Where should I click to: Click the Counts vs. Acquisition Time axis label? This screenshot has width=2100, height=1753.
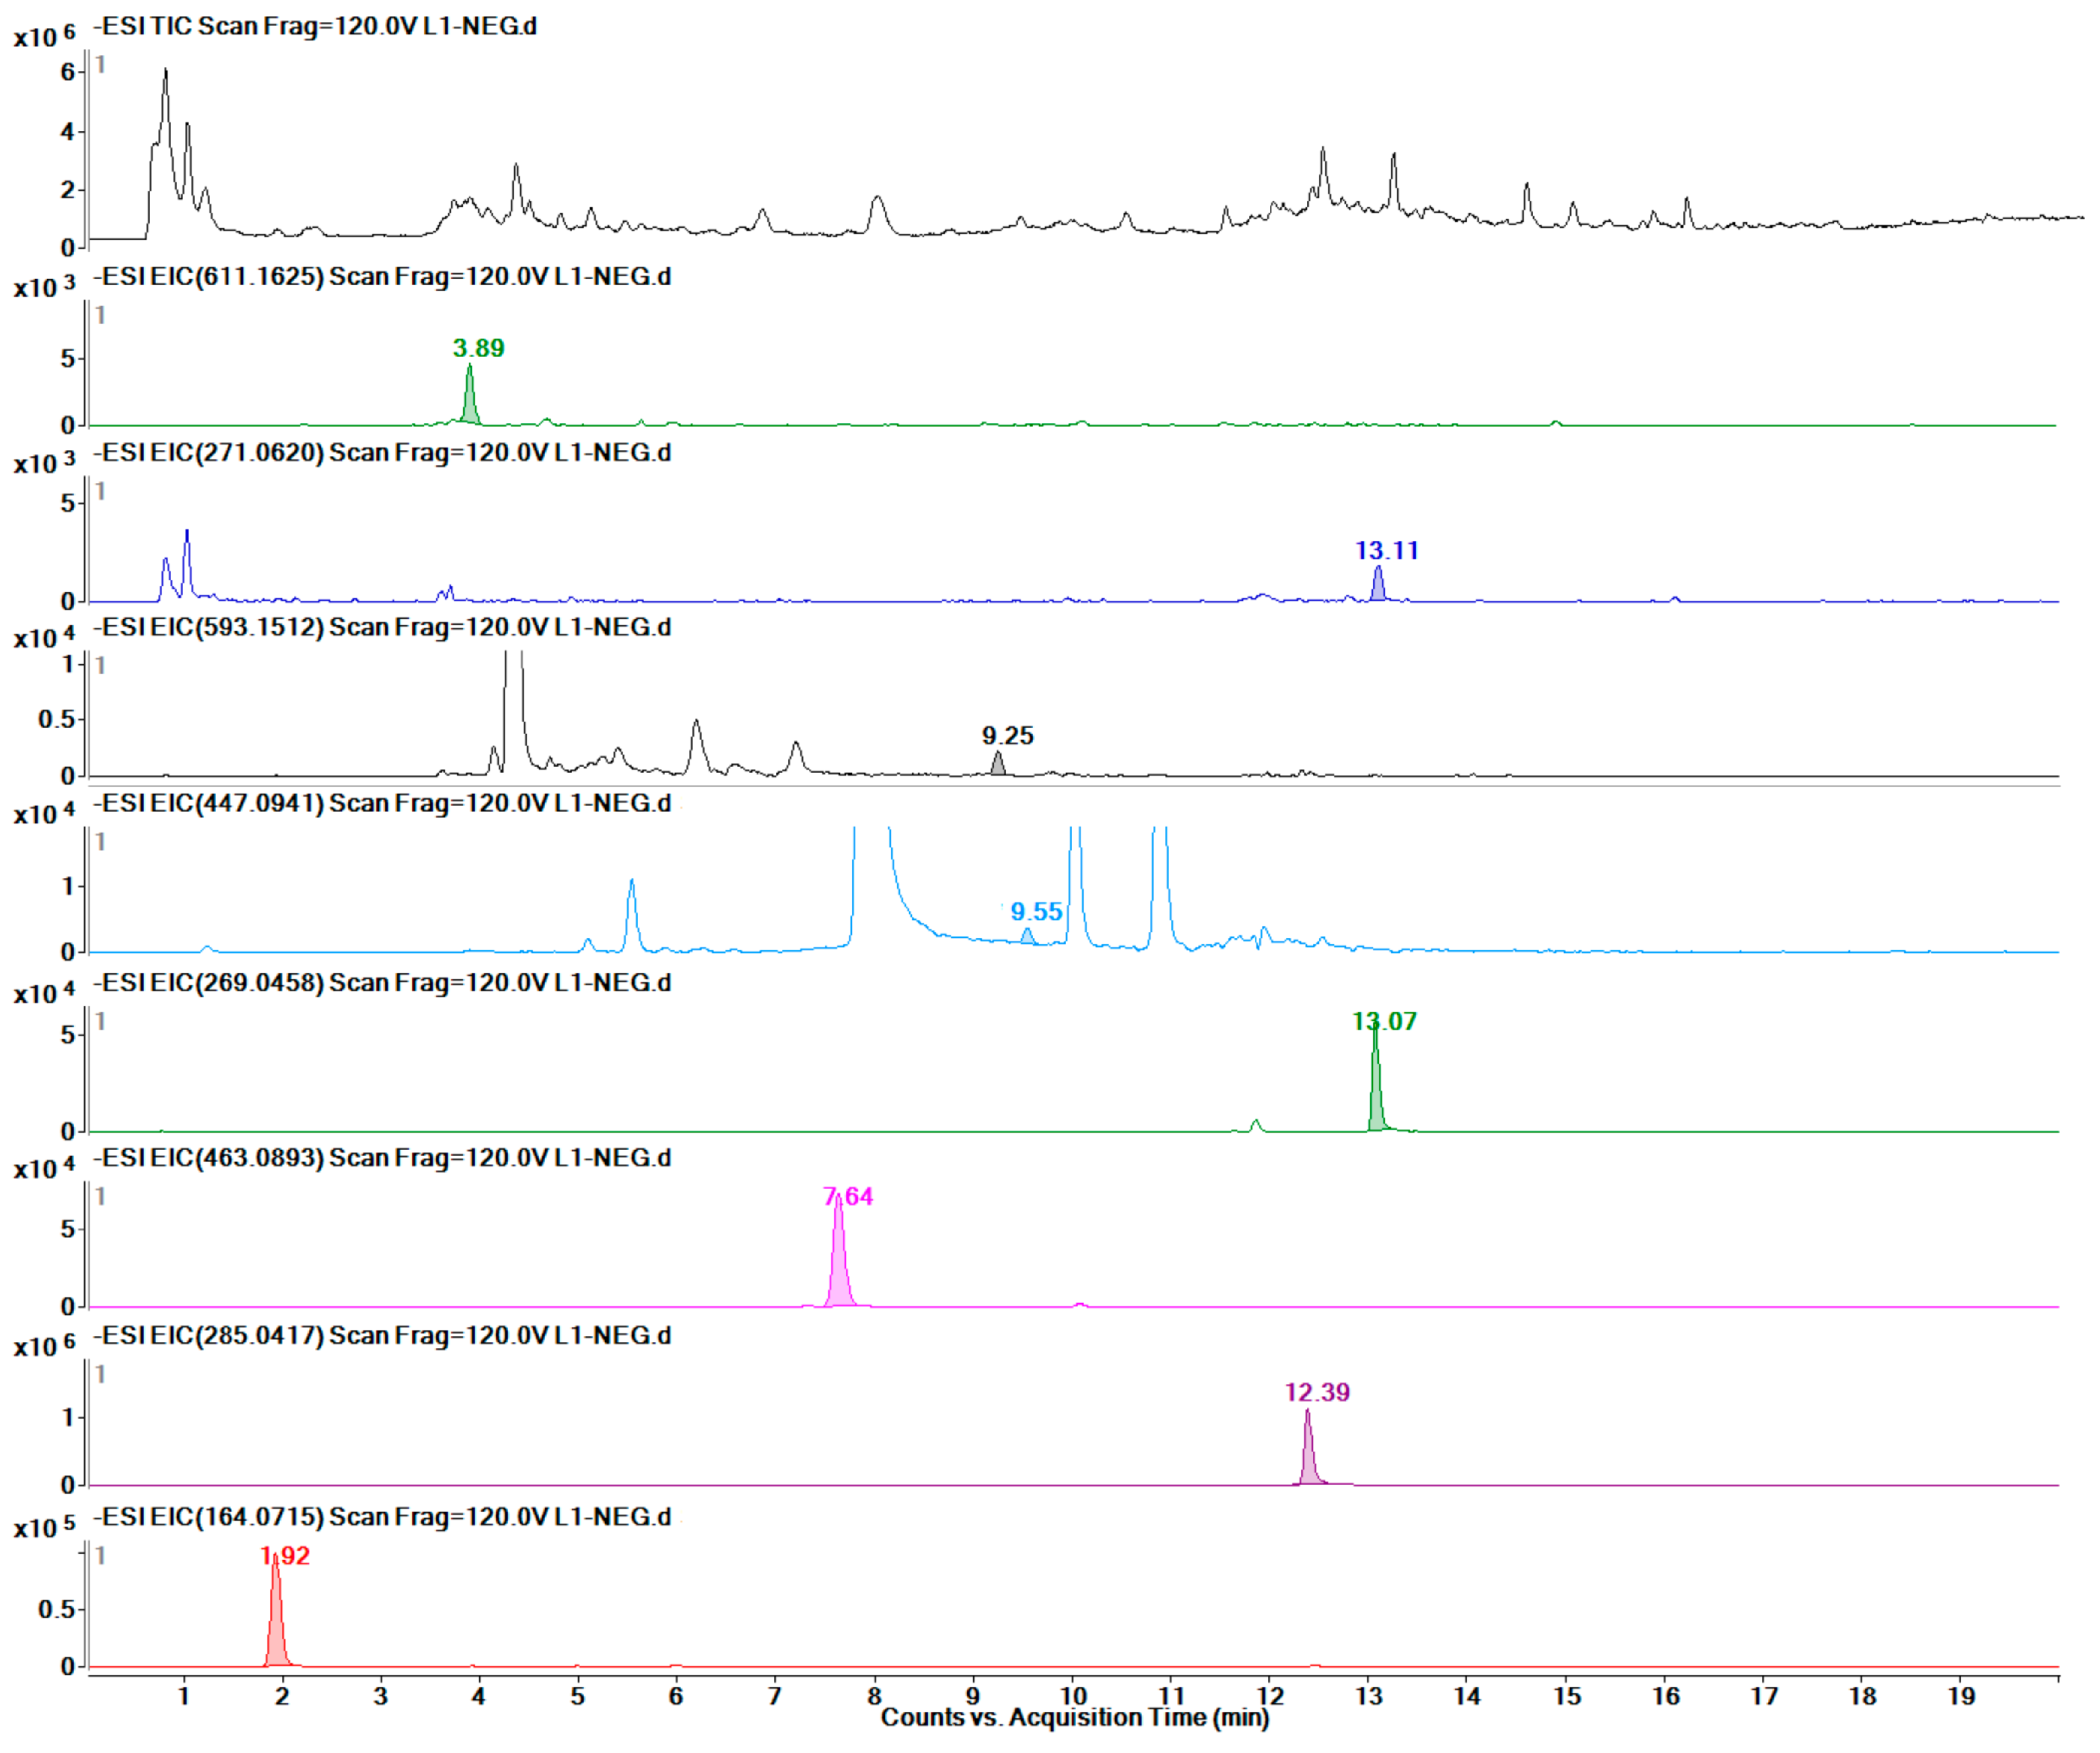[x=1075, y=1718]
